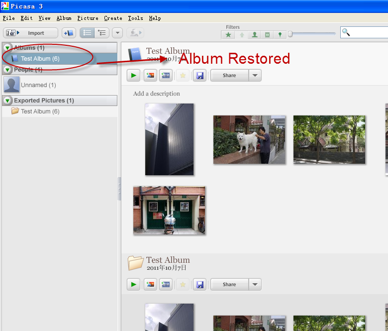Filter to show starred photos only

point(228,35)
